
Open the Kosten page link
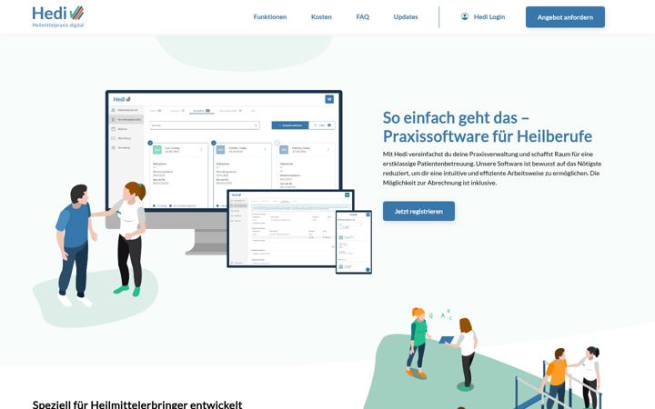(321, 17)
